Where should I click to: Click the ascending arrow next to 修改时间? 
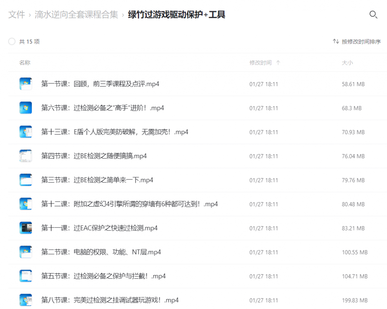pyautogui.click(x=278, y=63)
